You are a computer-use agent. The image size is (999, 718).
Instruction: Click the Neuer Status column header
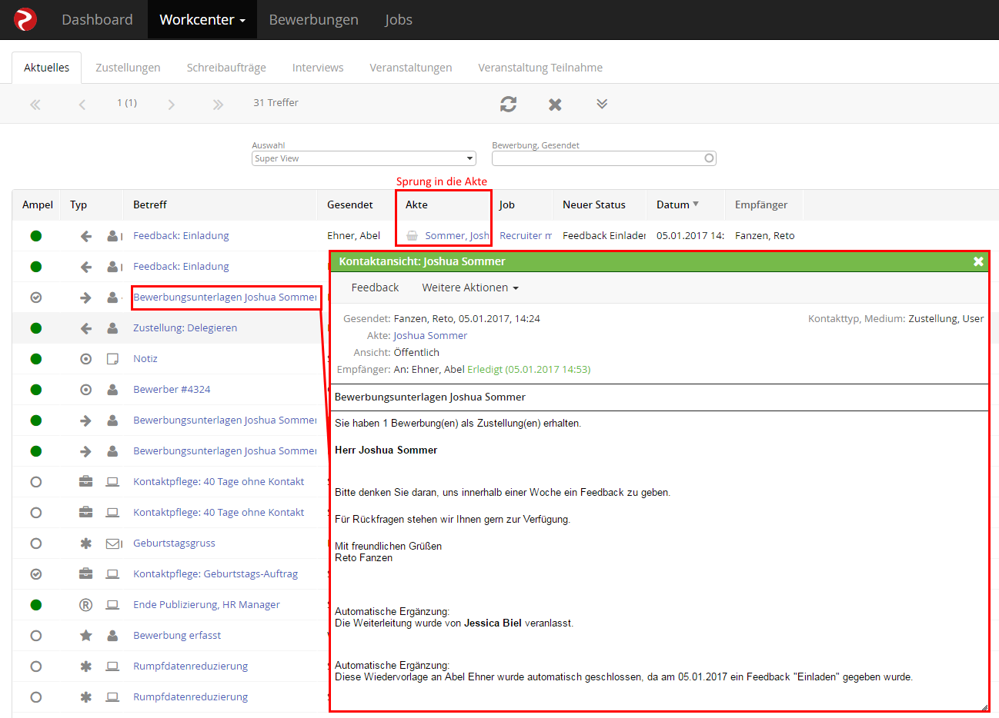click(594, 204)
